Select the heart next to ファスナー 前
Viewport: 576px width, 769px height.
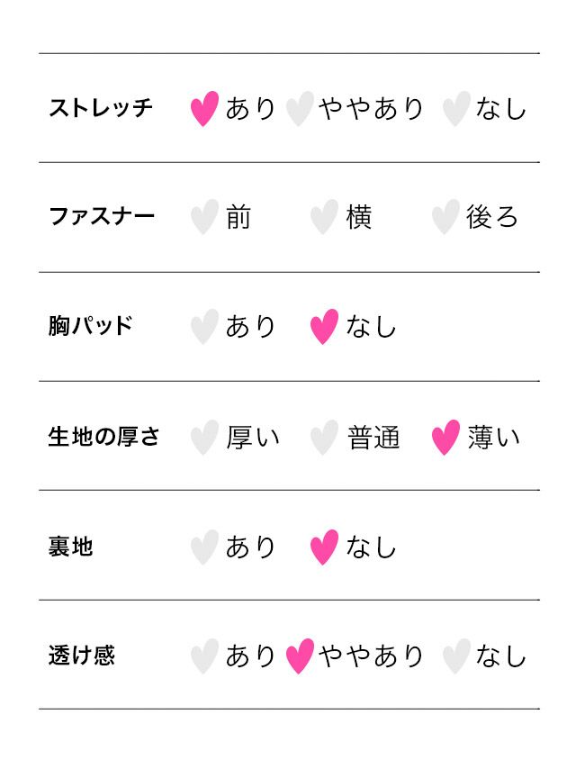[205, 217]
